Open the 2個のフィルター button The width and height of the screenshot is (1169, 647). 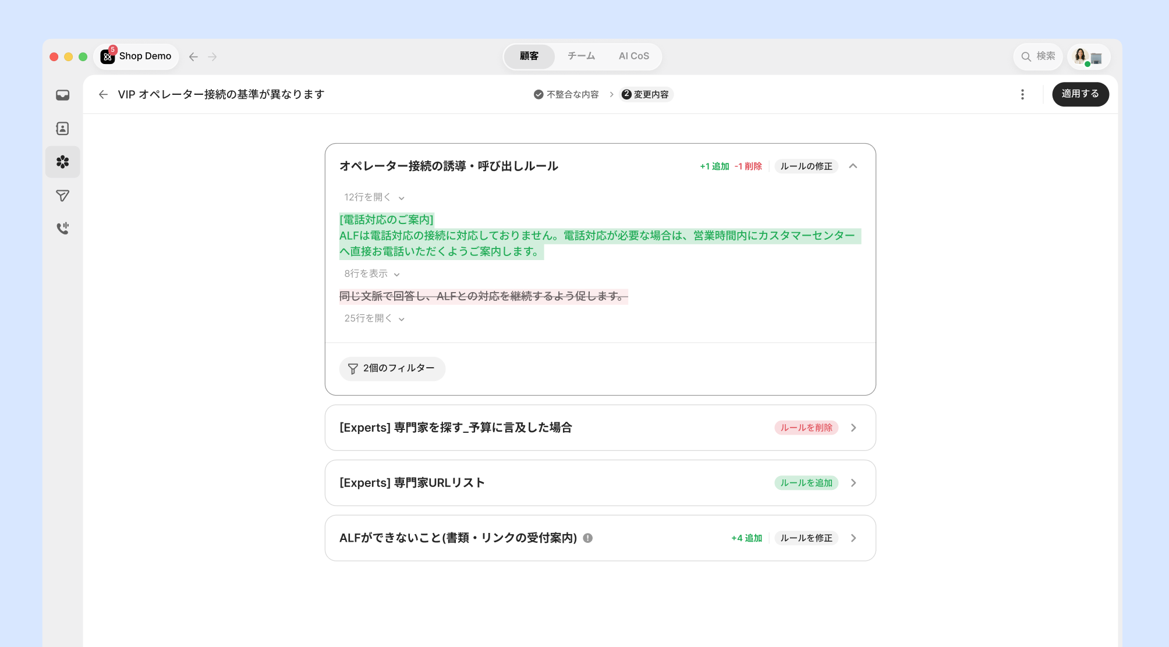(x=392, y=369)
